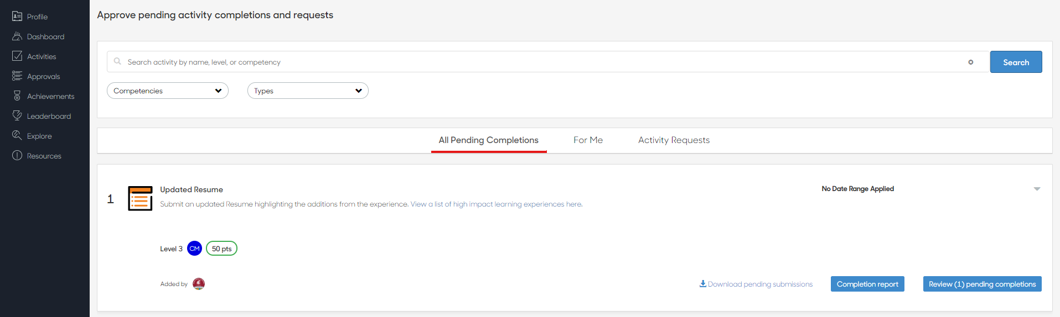The image size is (1060, 317).
Task: Open Activities checkbox icon in sidebar
Action: 17,56
